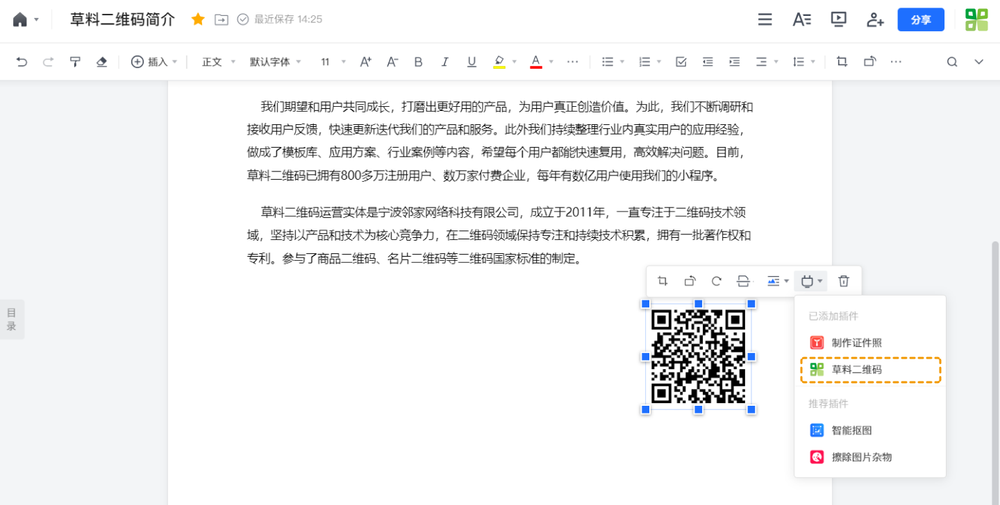
Task: Open the search icon
Action: pos(952,62)
